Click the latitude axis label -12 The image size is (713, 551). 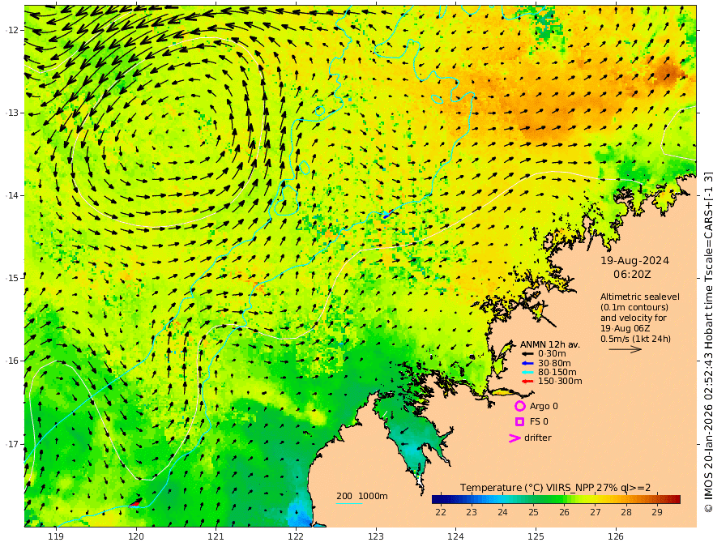click(12, 30)
